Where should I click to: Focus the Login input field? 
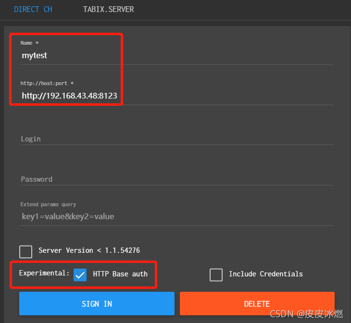pyautogui.click(x=177, y=139)
